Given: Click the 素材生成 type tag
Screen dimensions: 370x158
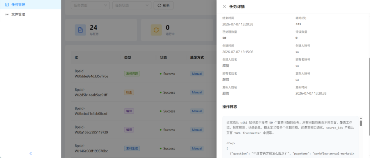Looking at the screenshot, I should click(x=132, y=149).
